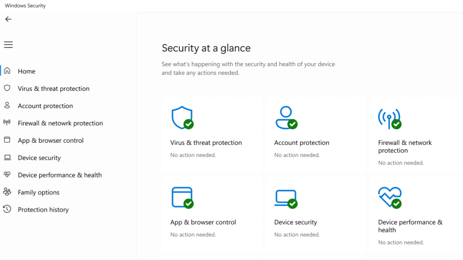Open the Account protection tile title
The image size is (463, 260).
click(301, 143)
